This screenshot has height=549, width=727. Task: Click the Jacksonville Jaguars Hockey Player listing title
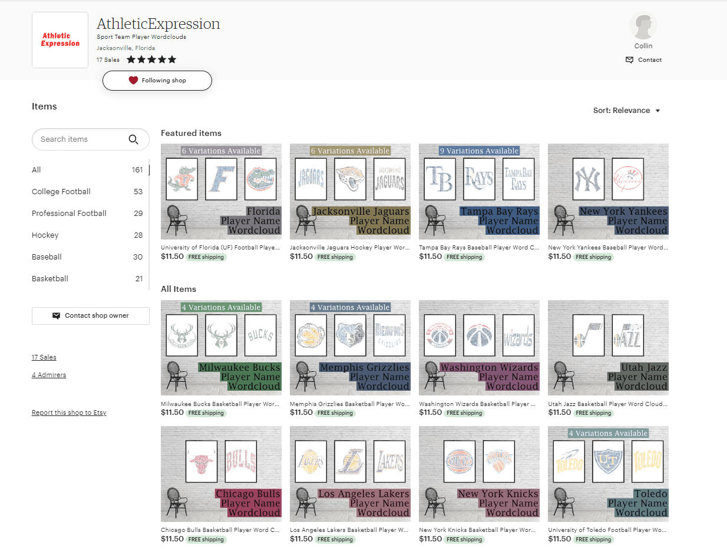tap(350, 248)
